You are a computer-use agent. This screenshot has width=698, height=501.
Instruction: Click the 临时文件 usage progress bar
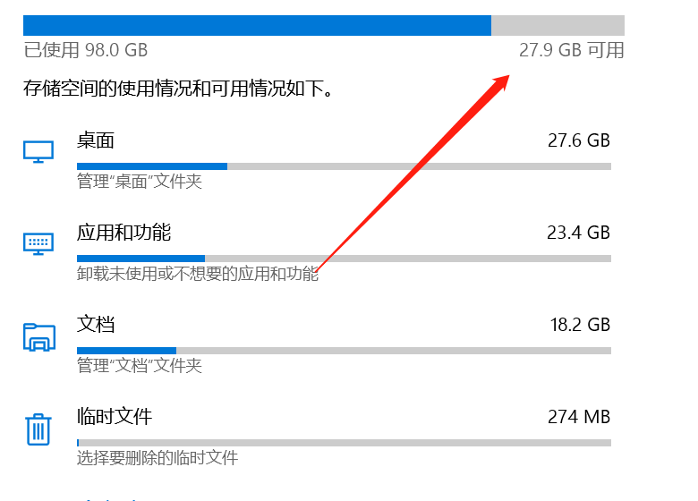pyautogui.click(x=344, y=443)
